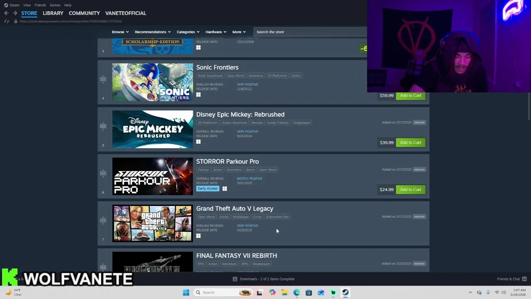Expand the Browse dropdown
The width and height of the screenshot is (531, 299).
pos(120,32)
